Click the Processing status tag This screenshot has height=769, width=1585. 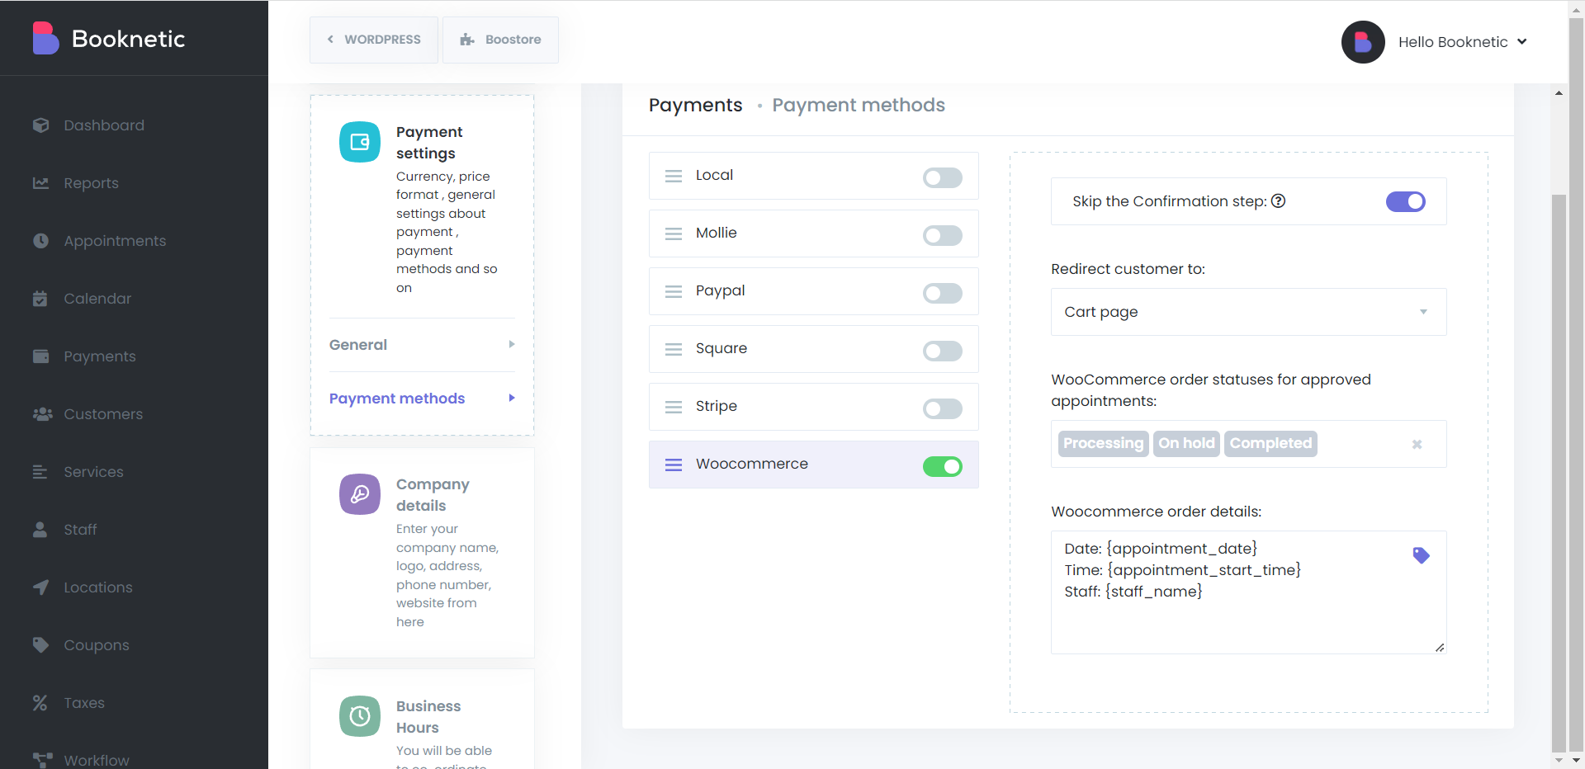point(1104,443)
